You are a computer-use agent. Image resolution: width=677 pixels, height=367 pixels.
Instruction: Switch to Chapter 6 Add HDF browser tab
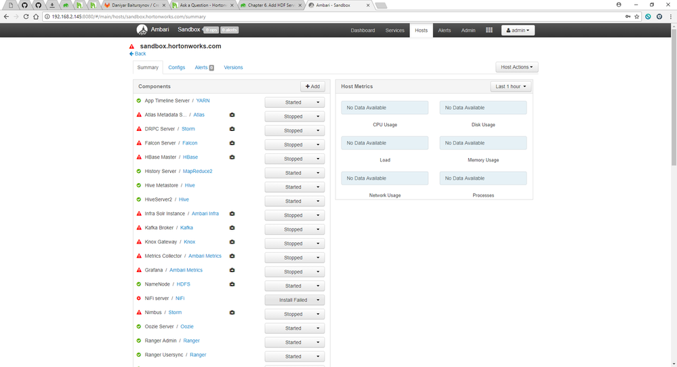click(x=270, y=5)
